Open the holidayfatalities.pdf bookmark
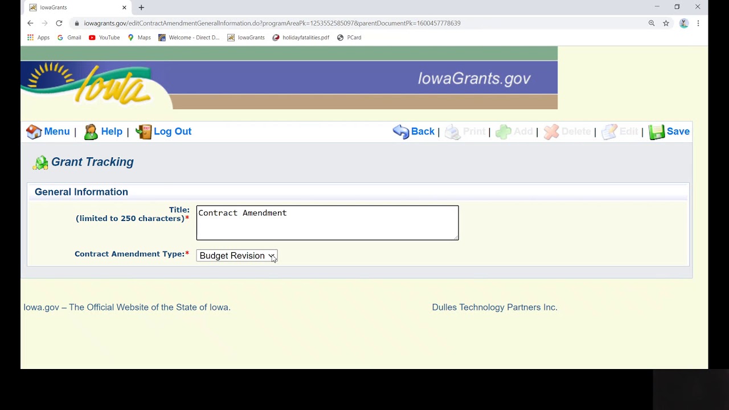 pos(301,38)
